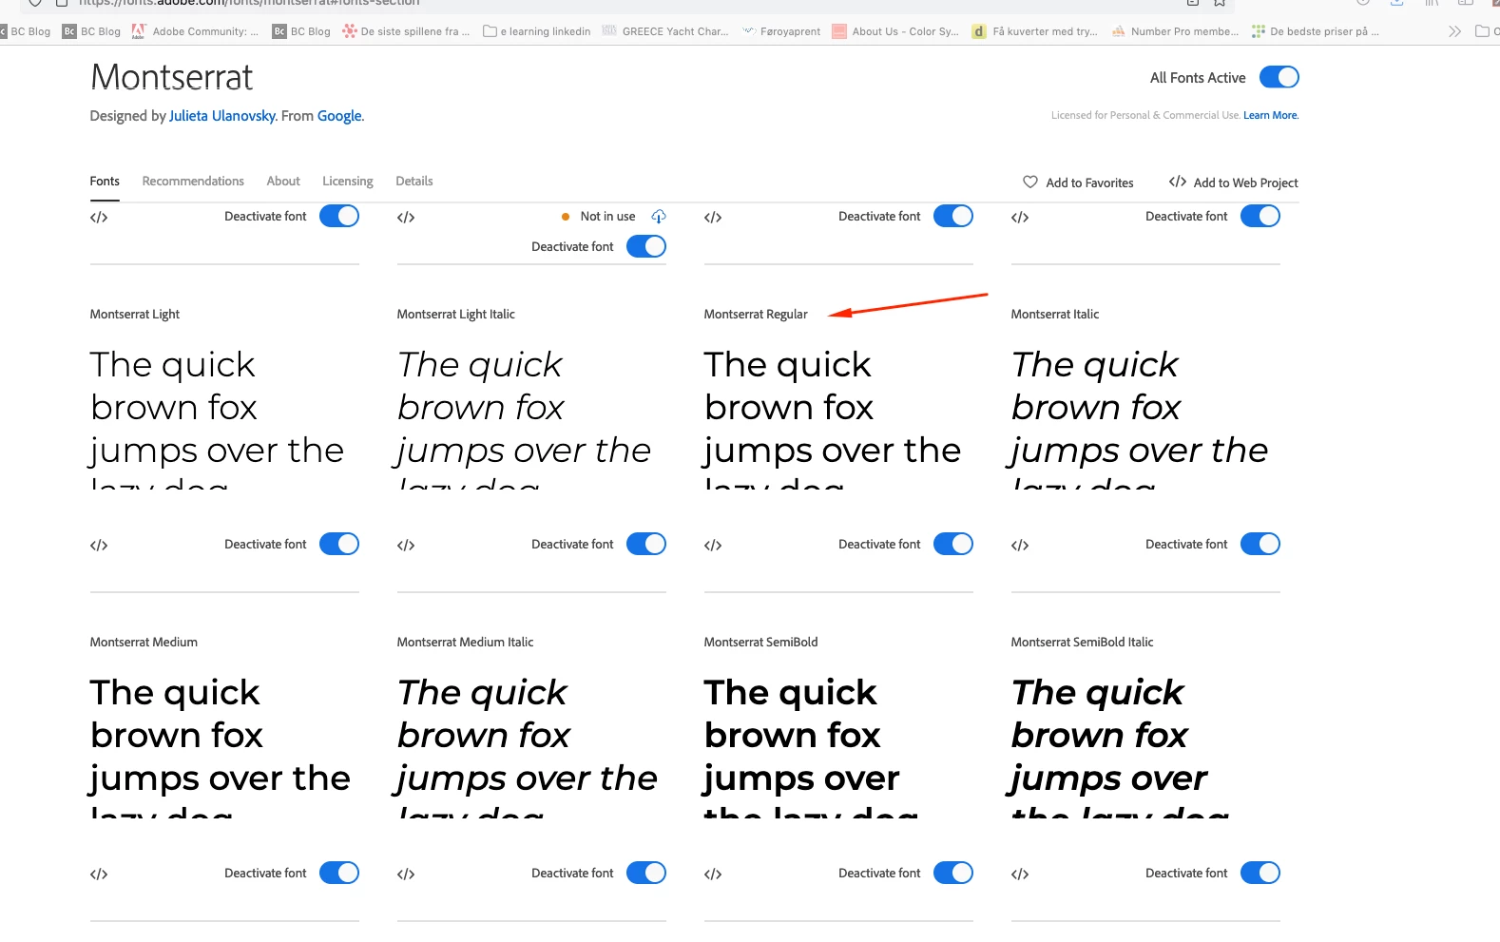The width and height of the screenshot is (1500, 942).
Task: Open the Føroyaprent bookmark
Action: 781,31
